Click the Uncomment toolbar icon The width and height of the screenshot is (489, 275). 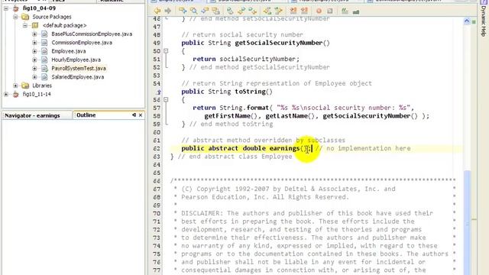[x=304, y=11]
